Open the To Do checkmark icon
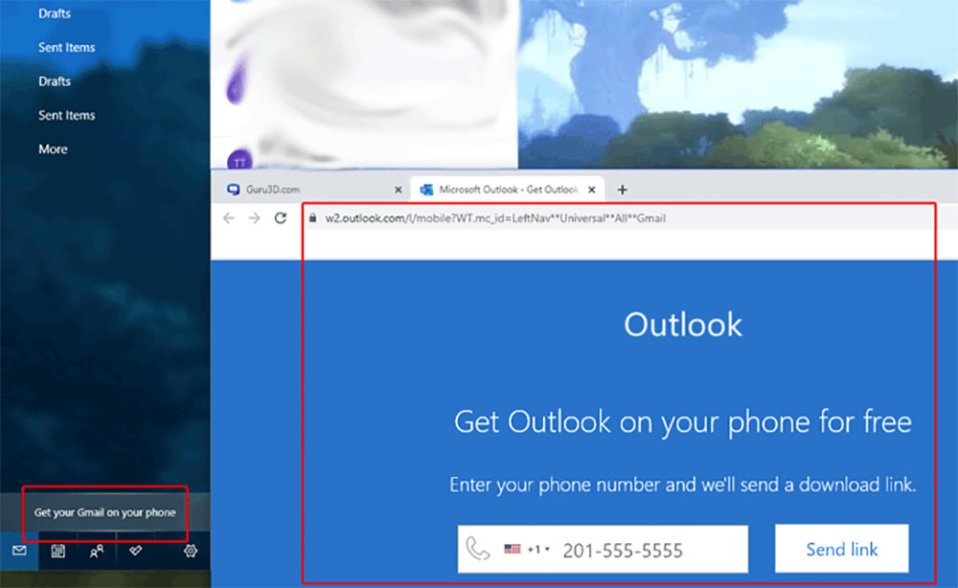Image resolution: width=958 pixels, height=588 pixels. [x=135, y=551]
